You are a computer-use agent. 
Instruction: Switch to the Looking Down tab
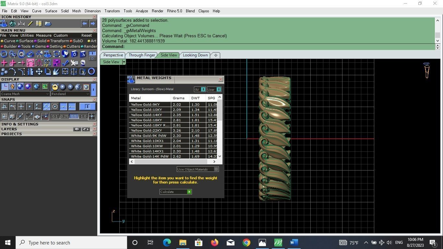[195, 55]
